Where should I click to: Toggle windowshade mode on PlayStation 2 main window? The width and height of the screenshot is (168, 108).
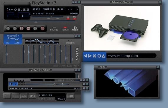pos(76,2)
